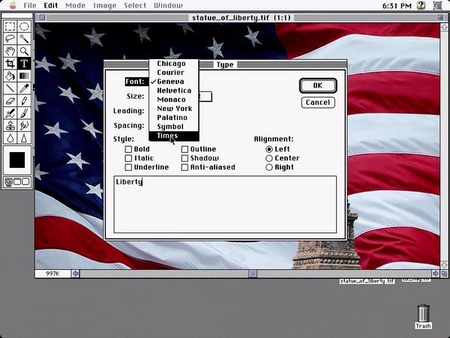Select the Sharpen triangle tool
This screenshot has width=450, height=338.
(x=24, y=138)
